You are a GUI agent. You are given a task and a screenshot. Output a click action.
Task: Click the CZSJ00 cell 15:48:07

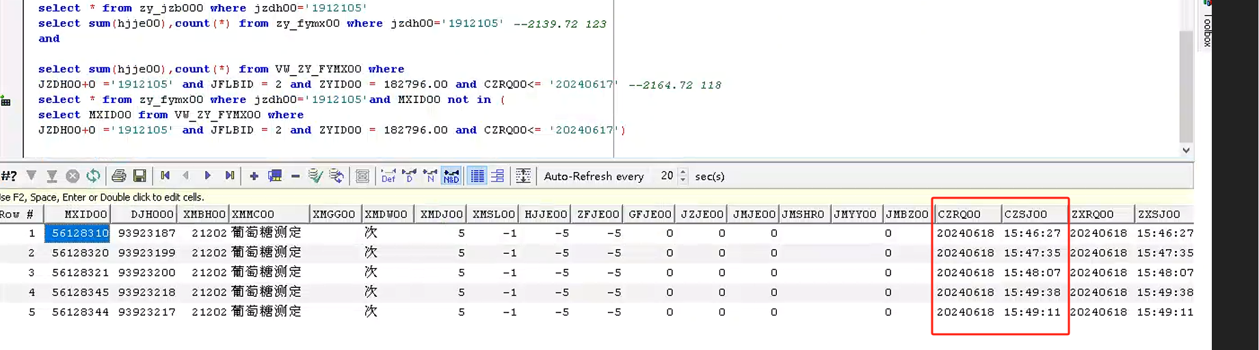coord(1035,273)
